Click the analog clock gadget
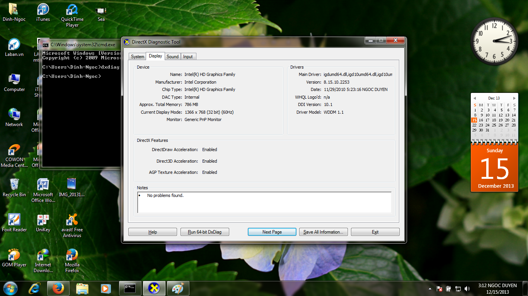Image resolution: width=528 pixels, height=296 pixels. click(494, 41)
